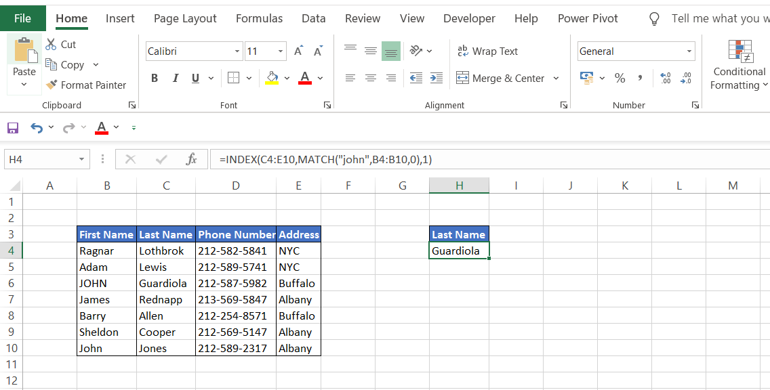770x390 pixels.
Task: Click the Save icon in quick access toolbar
Action: (x=13, y=127)
